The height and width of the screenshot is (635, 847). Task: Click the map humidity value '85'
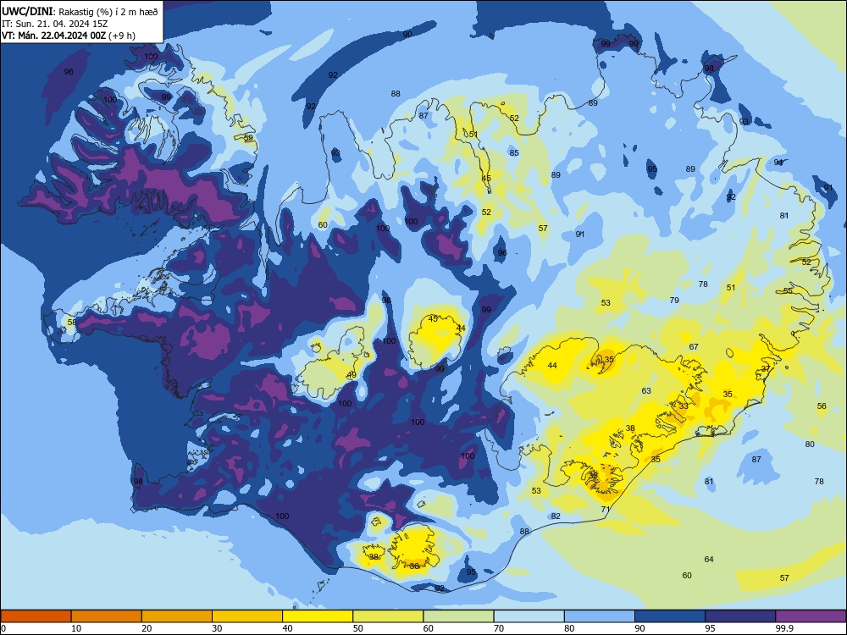(x=514, y=152)
